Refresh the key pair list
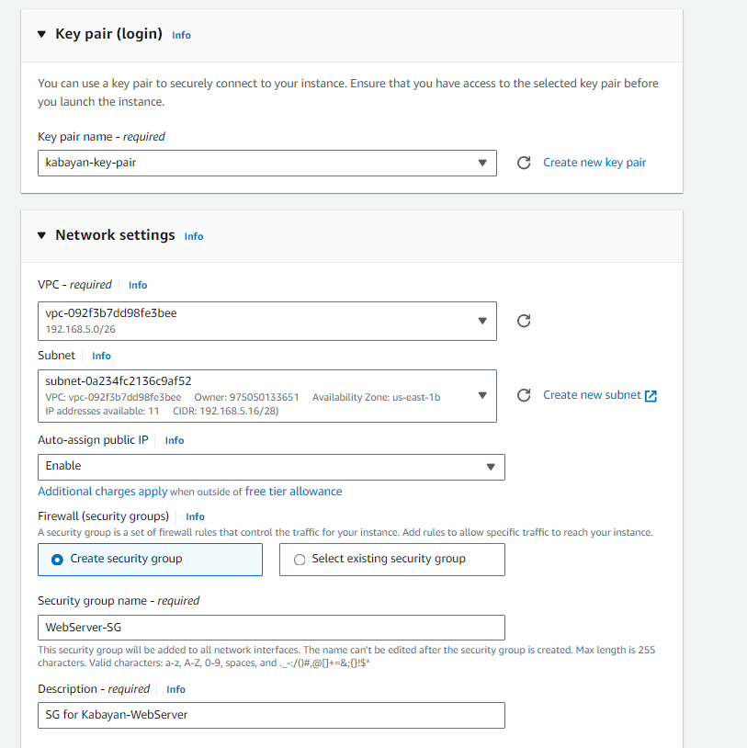This screenshot has width=747, height=748. coord(524,163)
